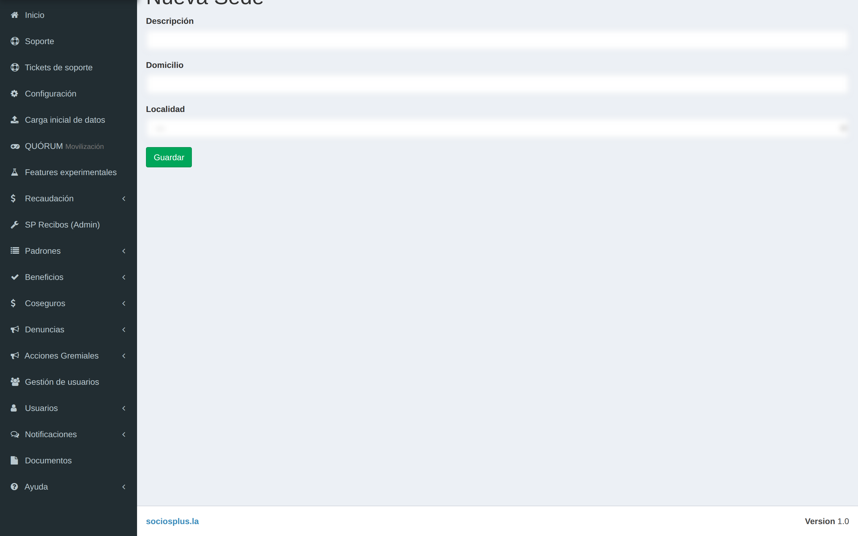The image size is (858, 536).
Task: Expand the Notificaciones submenu chevron
Action: [124, 434]
